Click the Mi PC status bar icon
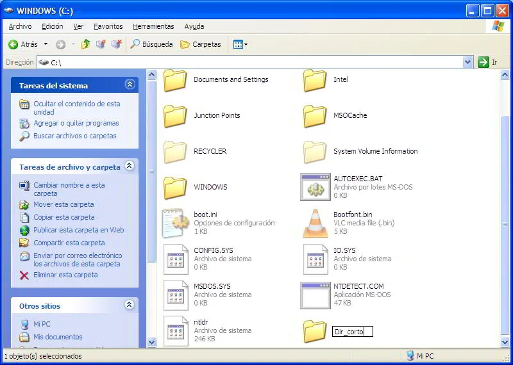 pos(410,356)
